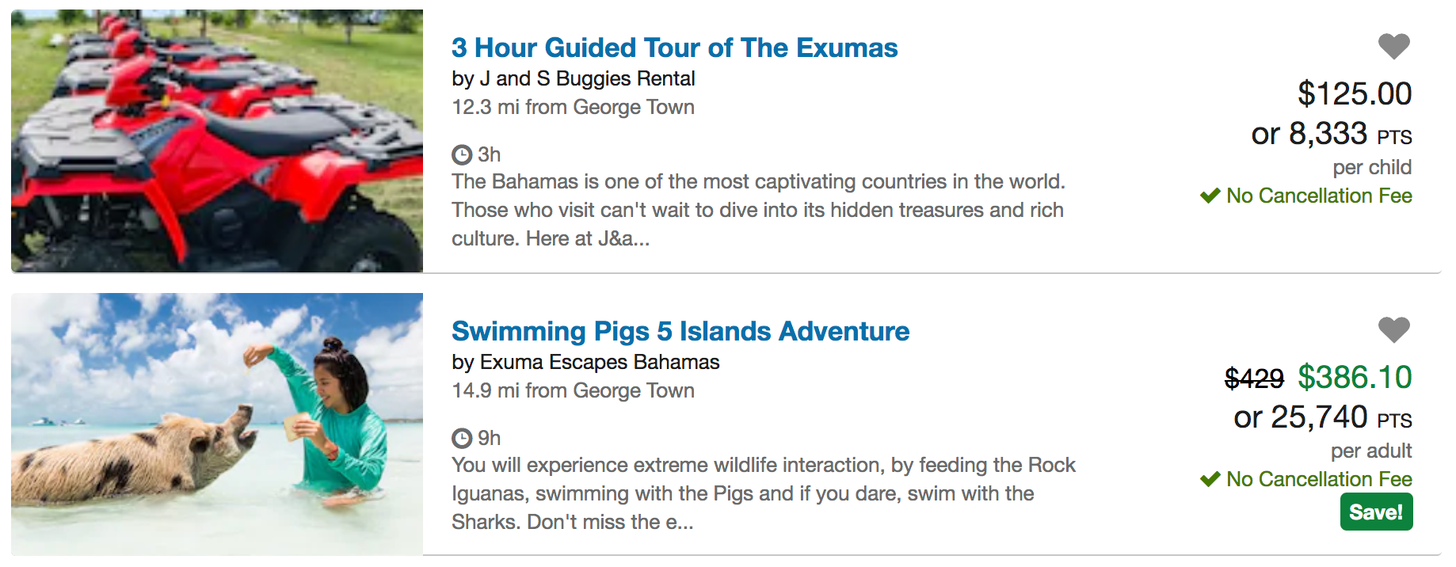Click the swimming pig photo thumbnail
The width and height of the screenshot is (1456, 567).
click(217, 424)
